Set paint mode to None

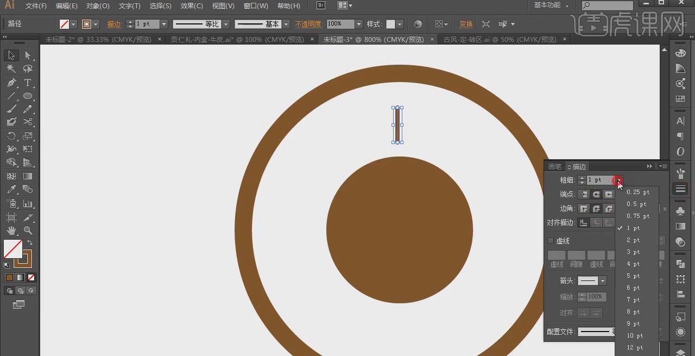tap(31, 277)
